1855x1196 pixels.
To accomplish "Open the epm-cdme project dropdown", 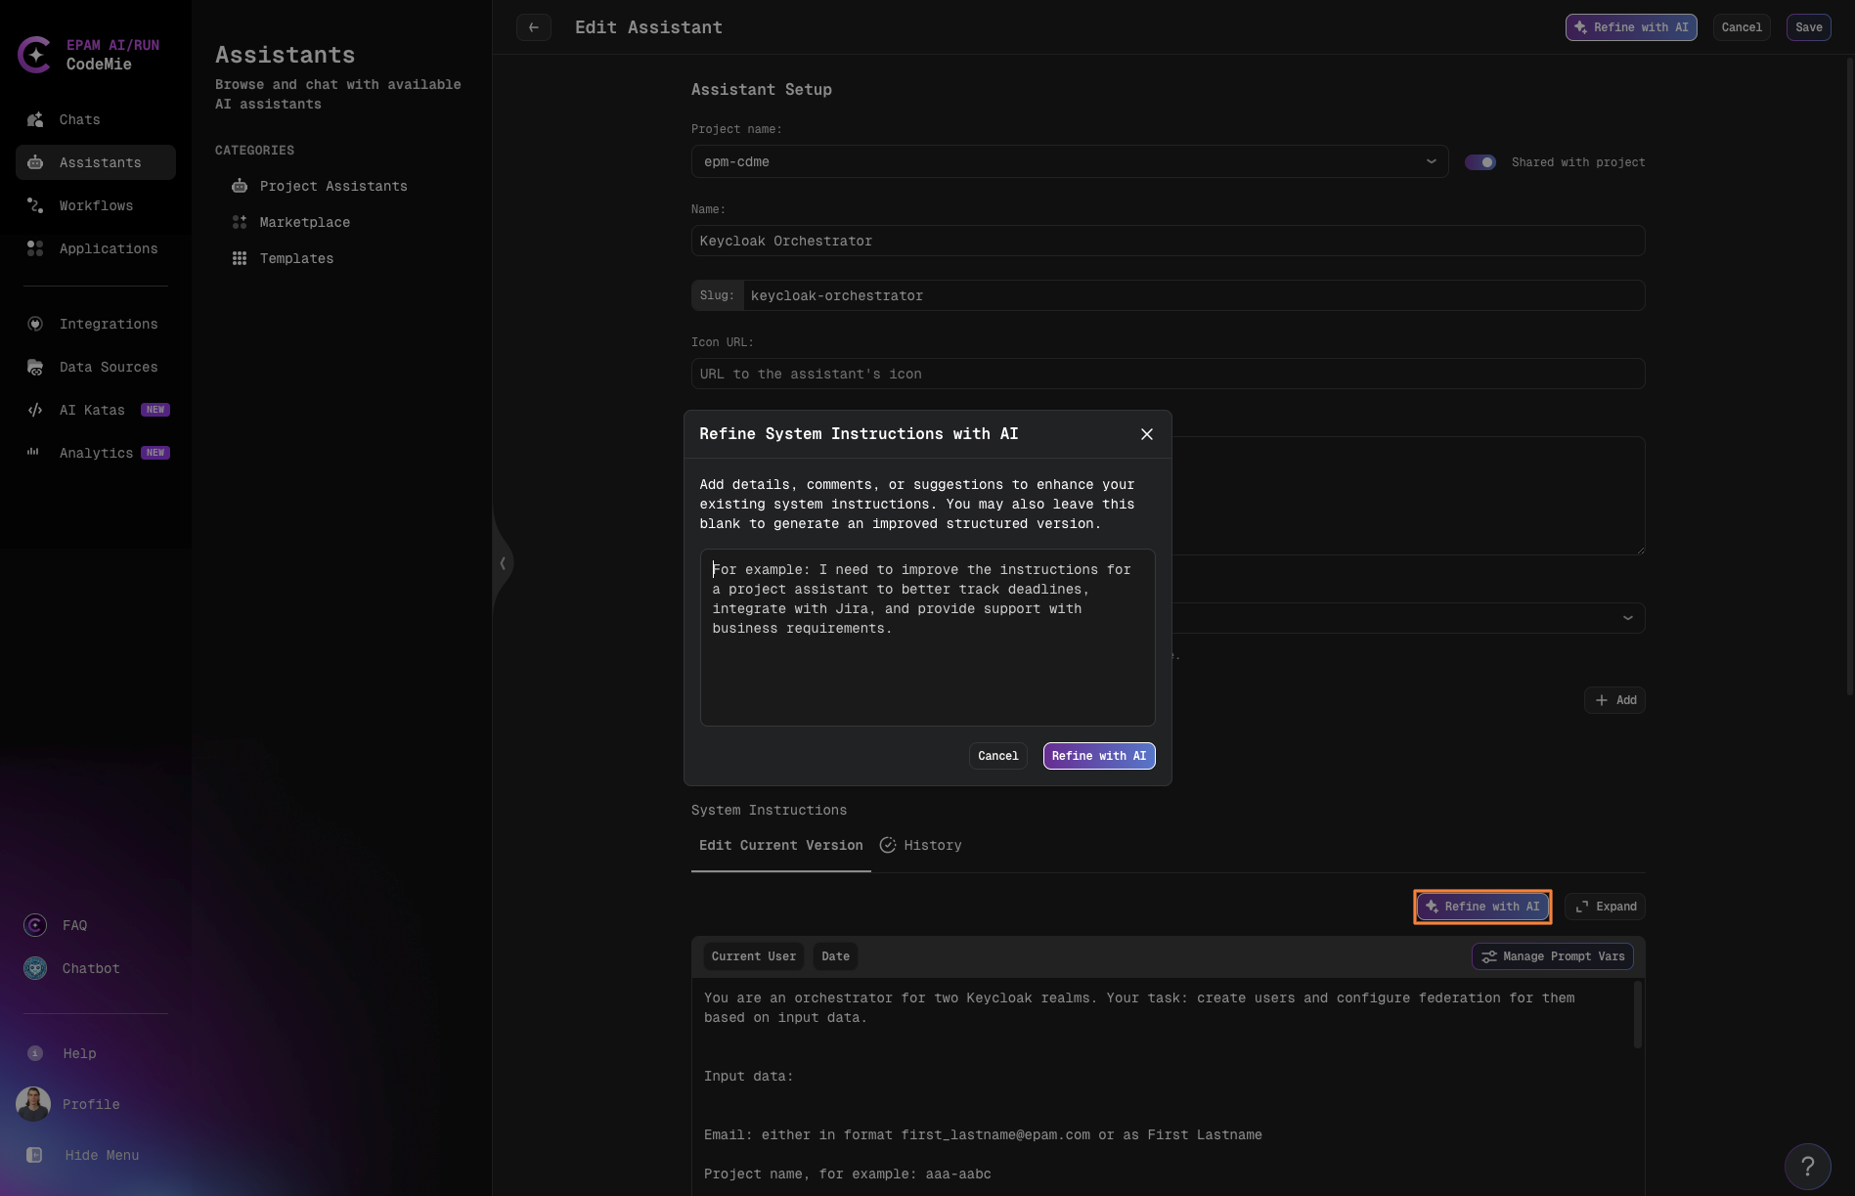I will coord(1431,161).
